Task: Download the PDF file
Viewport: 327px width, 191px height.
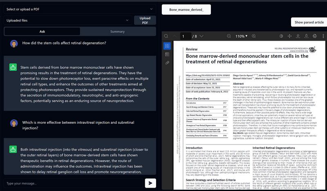Action: (306, 36)
